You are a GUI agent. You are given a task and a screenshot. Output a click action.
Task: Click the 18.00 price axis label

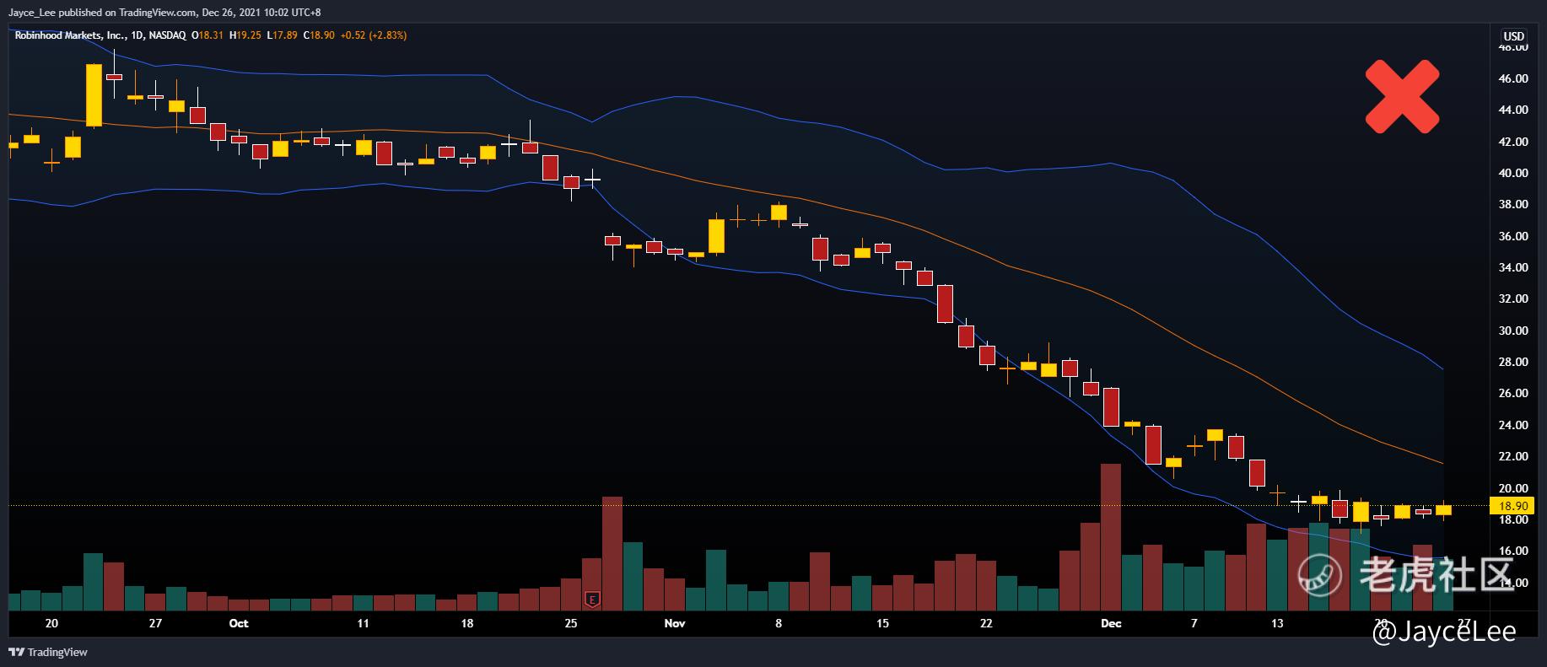[x=1513, y=519]
